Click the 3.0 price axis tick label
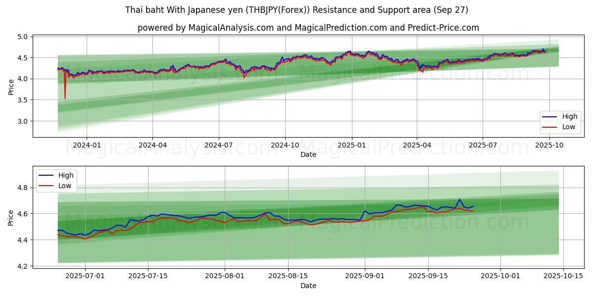594x297 pixels. click(x=22, y=121)
